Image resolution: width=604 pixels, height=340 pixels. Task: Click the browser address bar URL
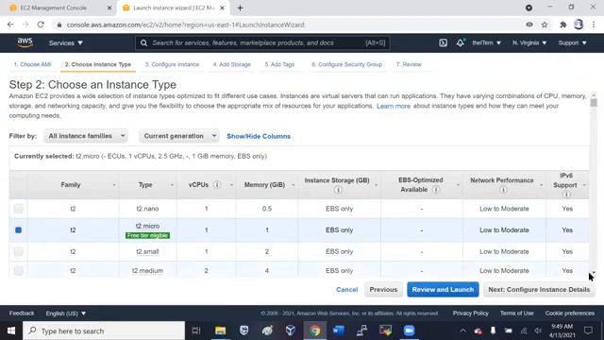[186, 25]
